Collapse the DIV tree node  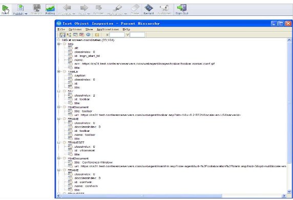coord(59,91)
